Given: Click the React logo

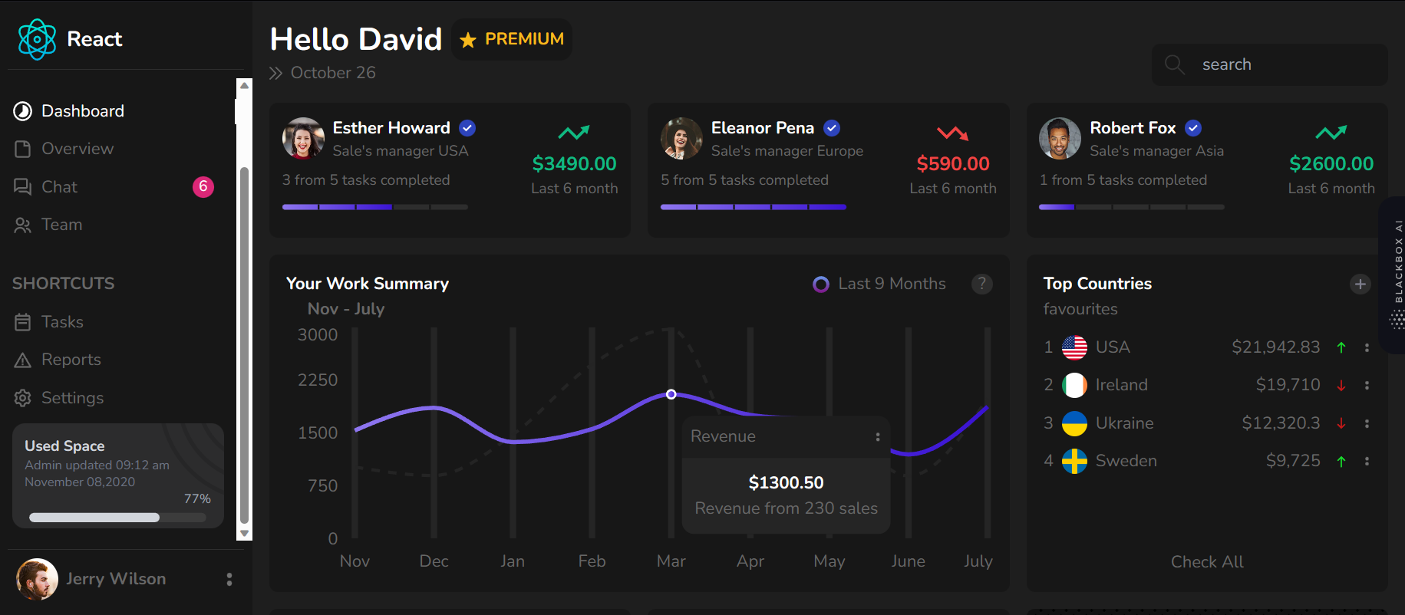Looking at the screenshot, I should pos(36,38).
